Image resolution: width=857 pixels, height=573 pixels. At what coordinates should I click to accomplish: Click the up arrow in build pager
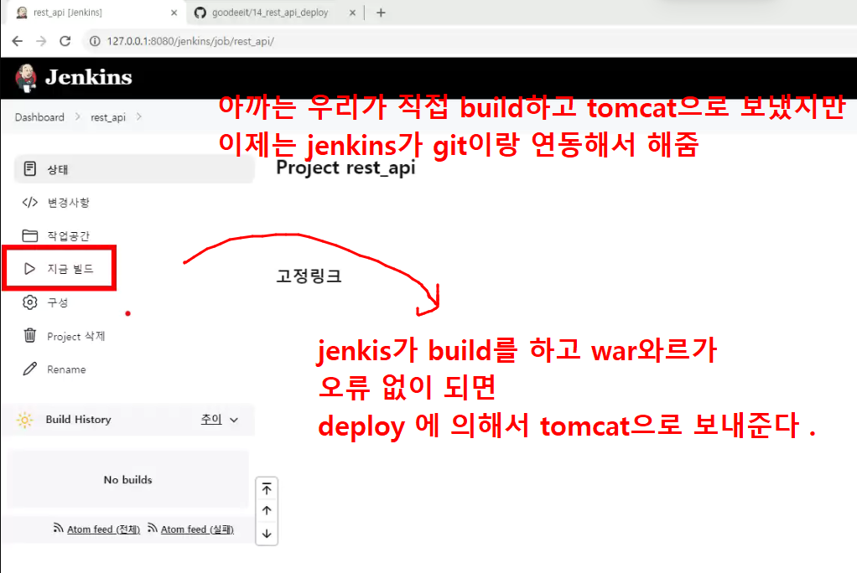click(267, 511)
